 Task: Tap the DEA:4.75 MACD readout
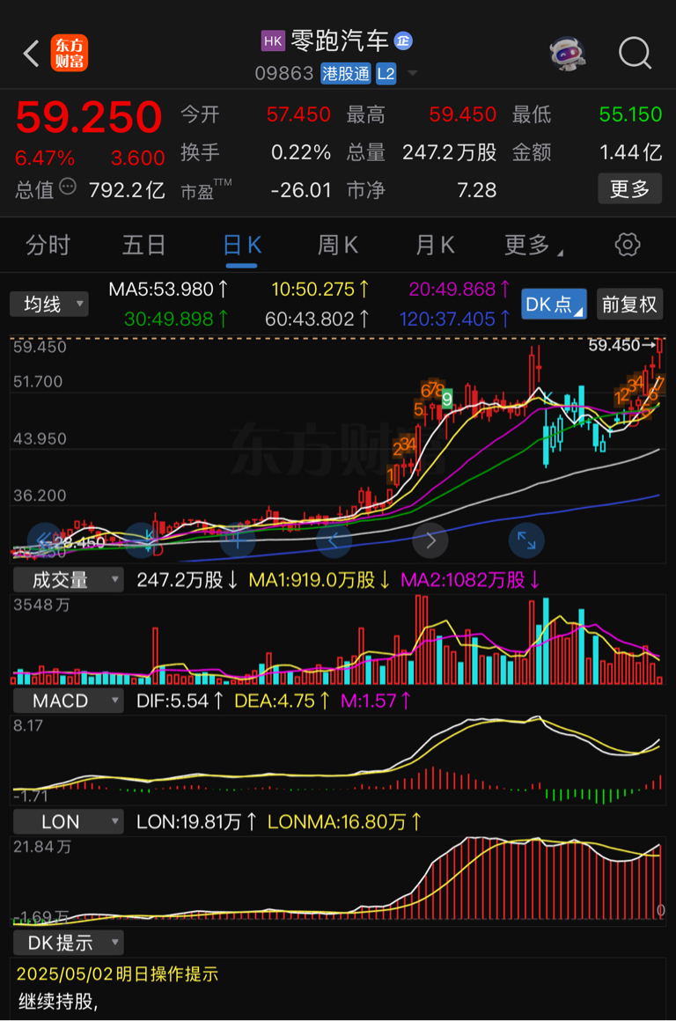click(x=282, y=701)
